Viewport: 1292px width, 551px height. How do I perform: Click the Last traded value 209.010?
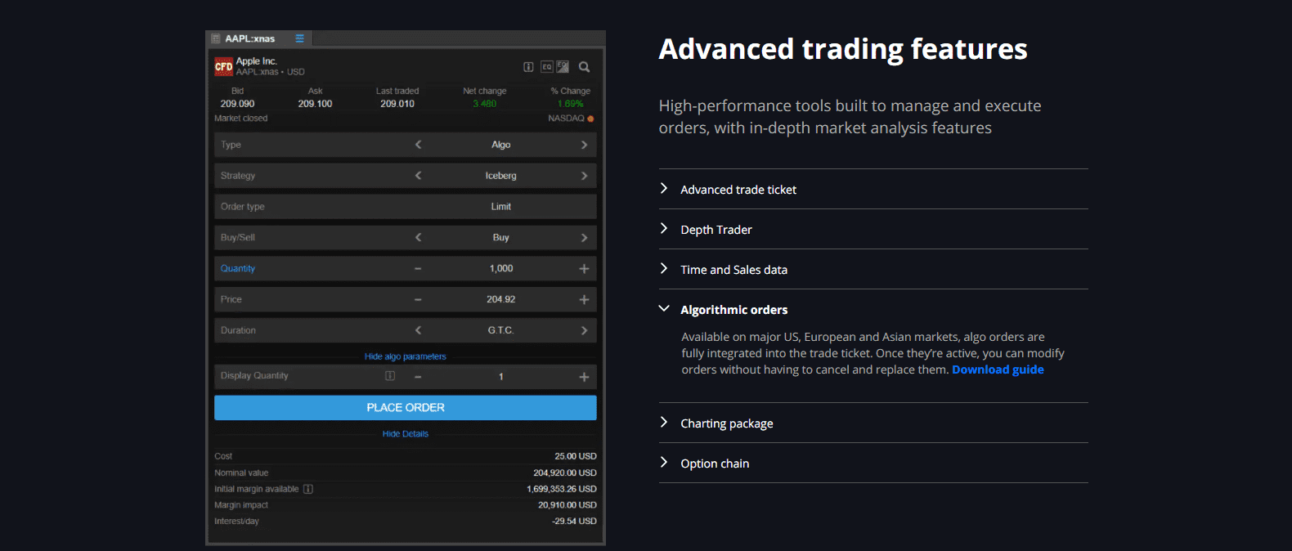point(397,104)
